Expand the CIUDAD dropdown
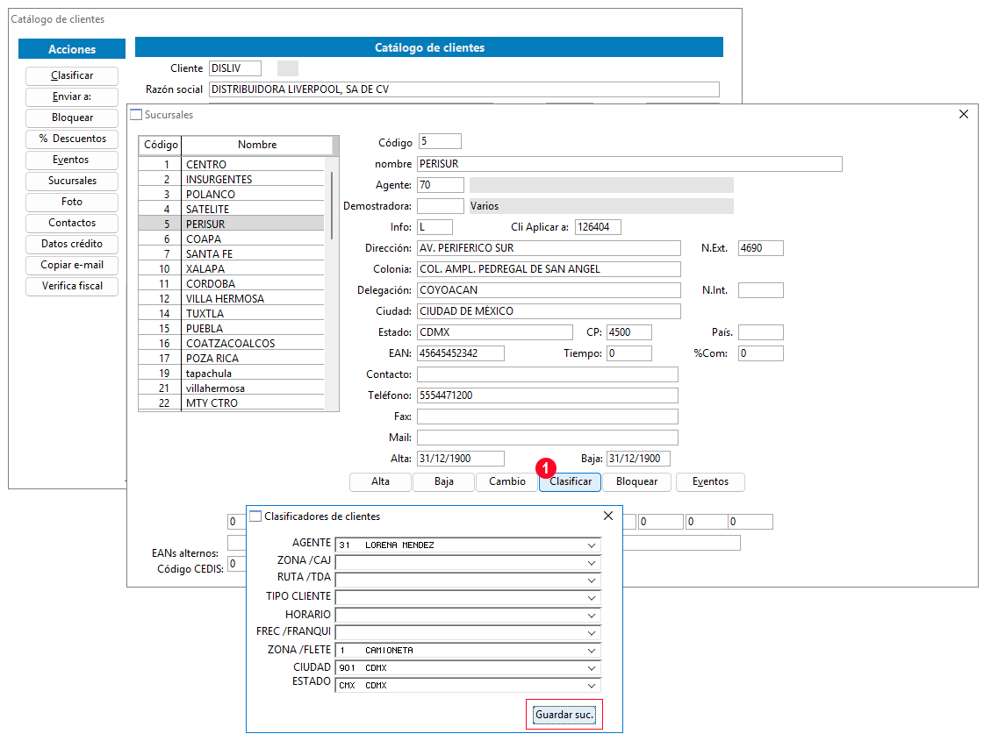The width and height of the screenshot is (991, 748). click(592, 668)
